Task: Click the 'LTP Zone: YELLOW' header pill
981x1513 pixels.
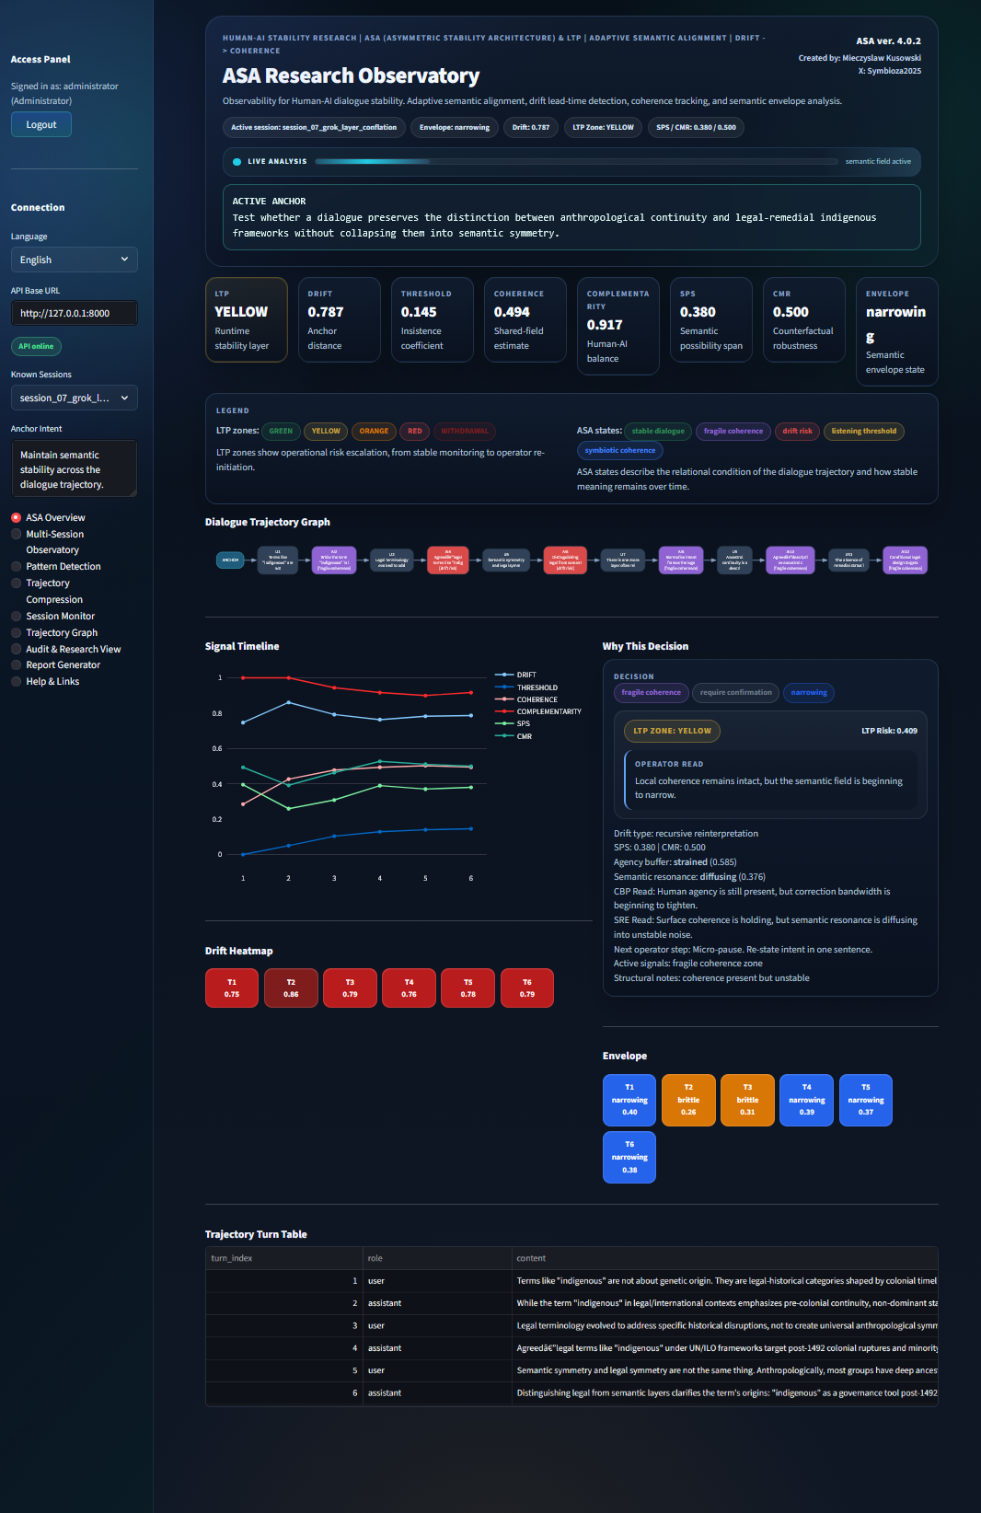Action: pos(604,127)
